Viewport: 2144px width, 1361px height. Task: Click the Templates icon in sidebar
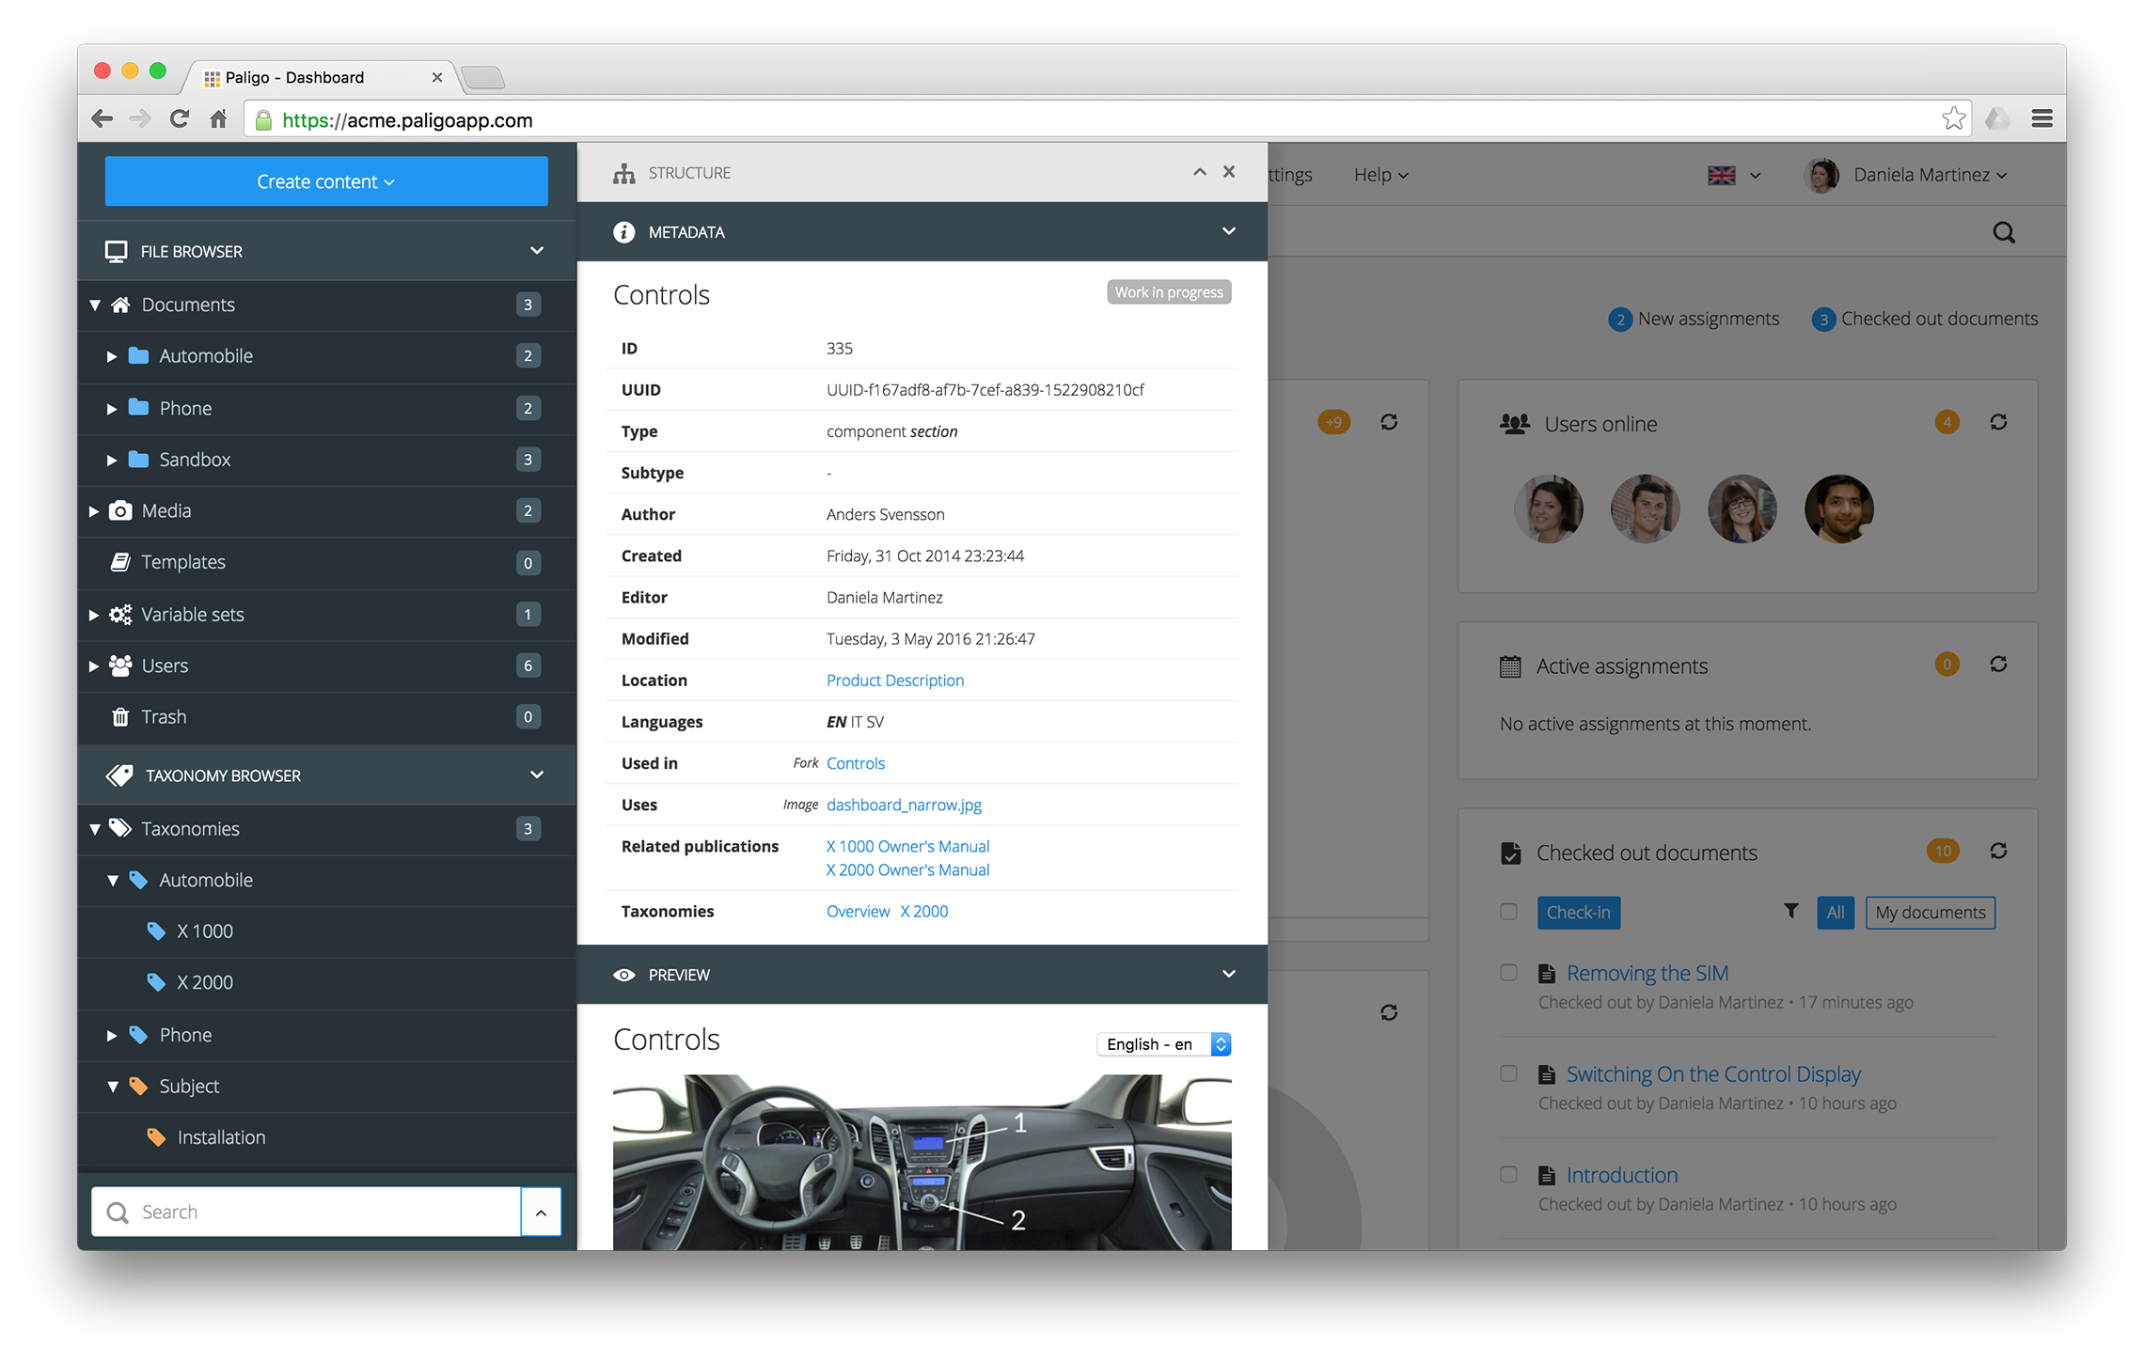(120, 562)
